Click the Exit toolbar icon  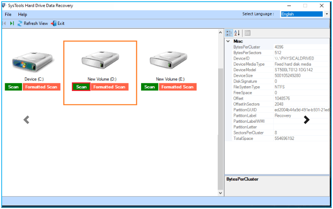coord(54,23)
